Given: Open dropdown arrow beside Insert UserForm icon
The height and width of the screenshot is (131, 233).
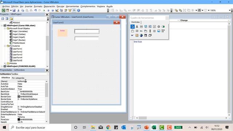Looking at the screenshot, I should [11, 11].
